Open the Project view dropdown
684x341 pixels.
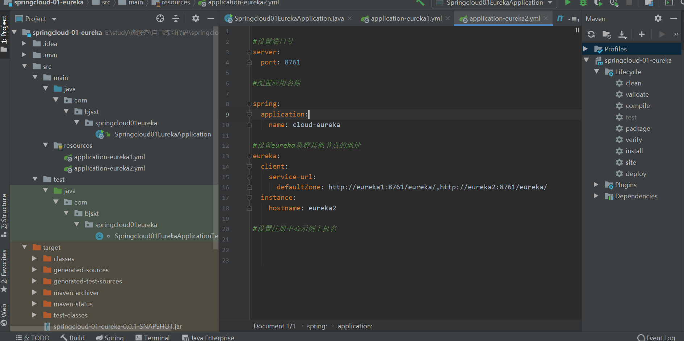click(x=54, y=19)
